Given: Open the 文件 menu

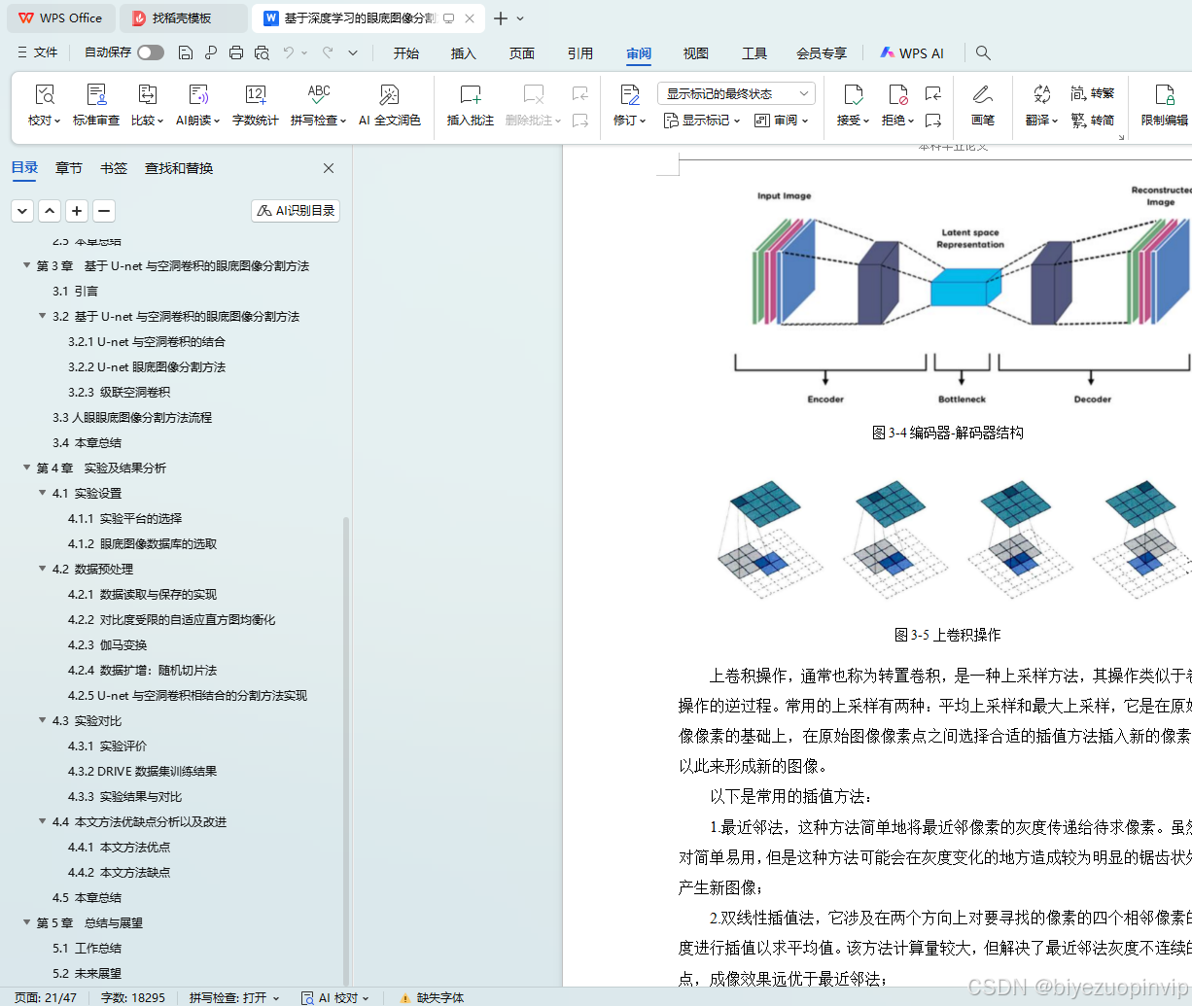Looking at the screenshot, I should tap(38, 52).
